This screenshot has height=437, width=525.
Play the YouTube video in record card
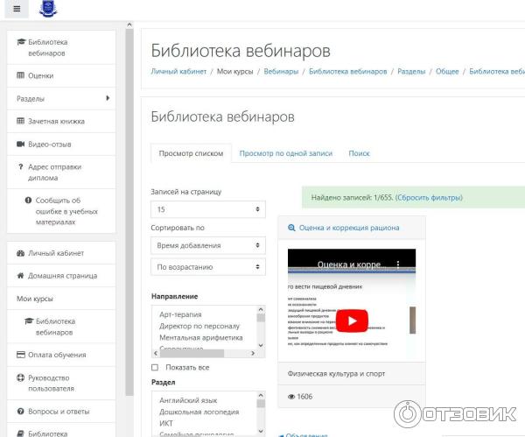pos(352,321)
